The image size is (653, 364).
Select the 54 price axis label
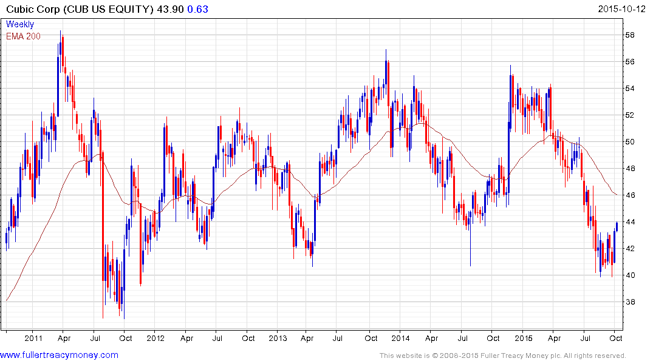coord(630,89)
